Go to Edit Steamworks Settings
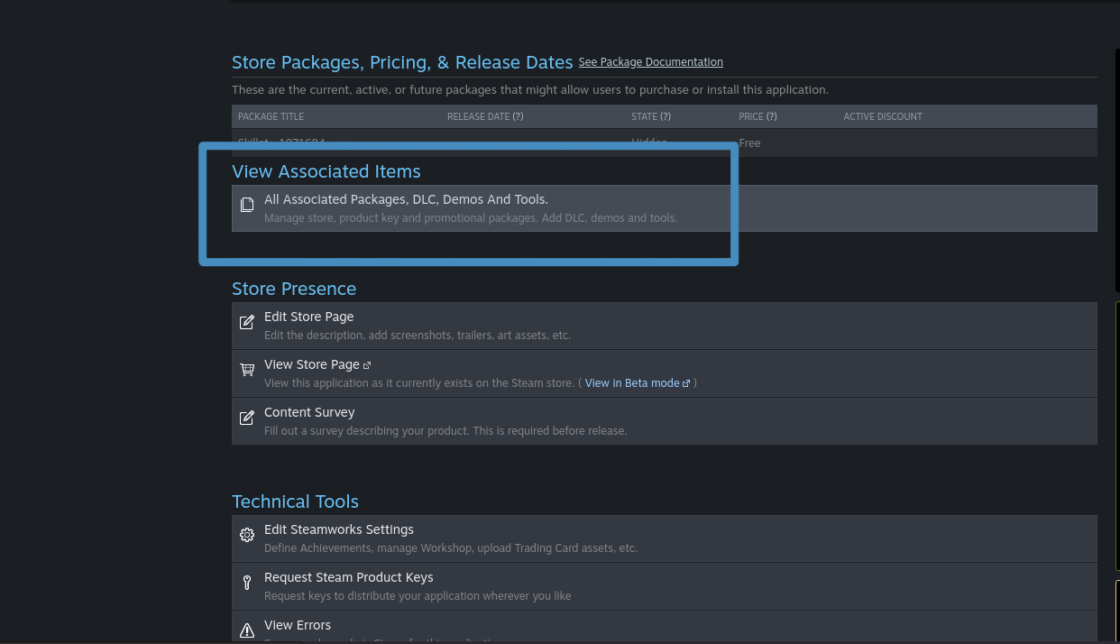The image size is (1120, 644). [x=338, y=529]
